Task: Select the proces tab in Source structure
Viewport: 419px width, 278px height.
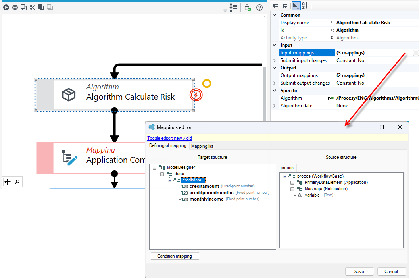Action: pos(287,168)
